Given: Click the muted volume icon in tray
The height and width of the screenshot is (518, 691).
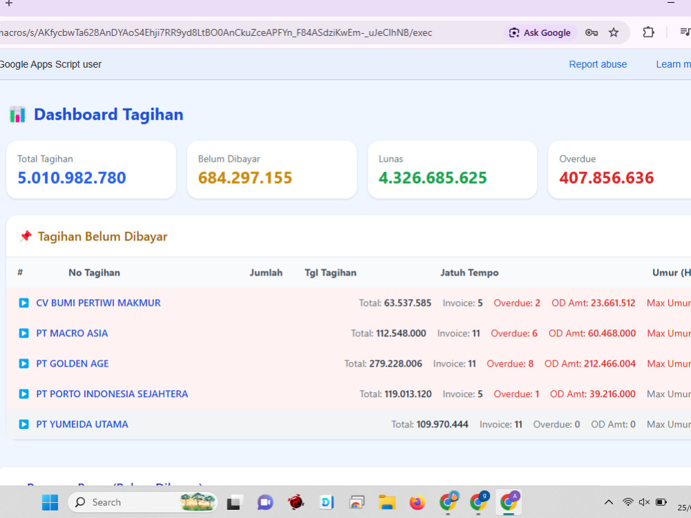Looking at the screenshot, I should pyautogui.click(x=644, y=502).
